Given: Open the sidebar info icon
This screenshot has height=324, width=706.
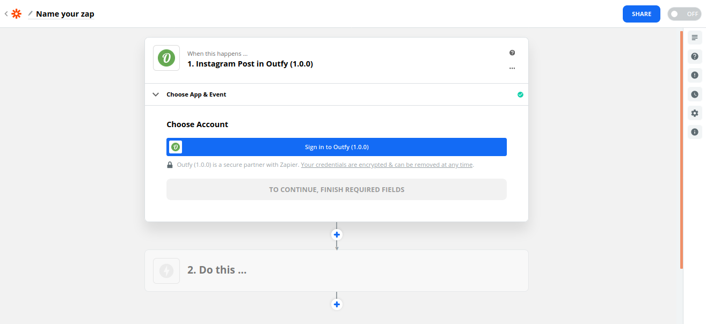Looking at the screenshot, I should click(x=695, y=131).
